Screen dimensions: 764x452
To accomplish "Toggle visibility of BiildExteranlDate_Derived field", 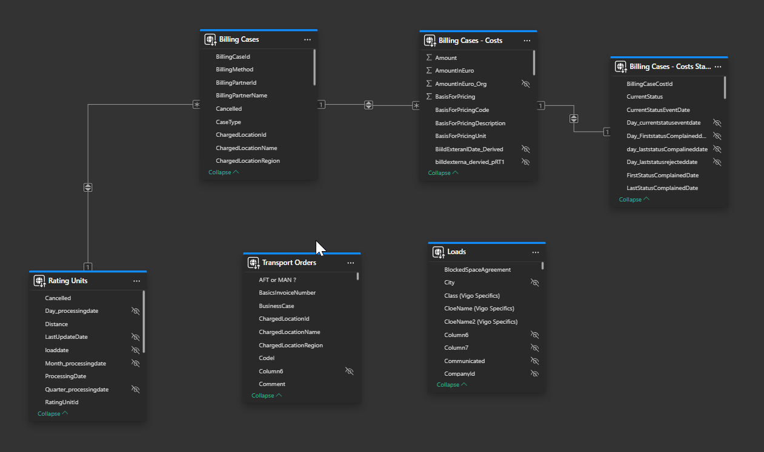I will point(525,149).
